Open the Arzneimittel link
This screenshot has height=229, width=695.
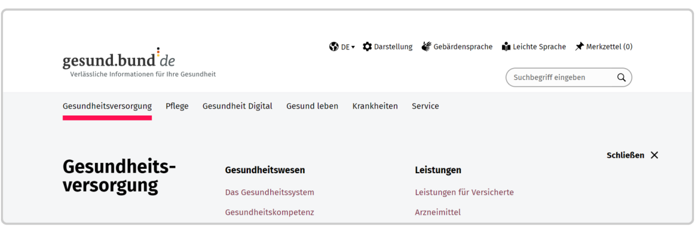click(438, 212)
